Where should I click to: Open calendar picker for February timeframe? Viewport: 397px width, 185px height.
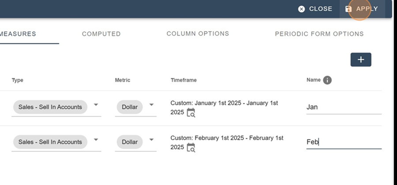191,147
